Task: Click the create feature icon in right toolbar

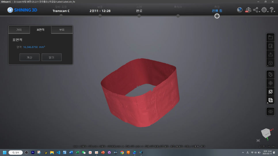Action: (271, 74)
